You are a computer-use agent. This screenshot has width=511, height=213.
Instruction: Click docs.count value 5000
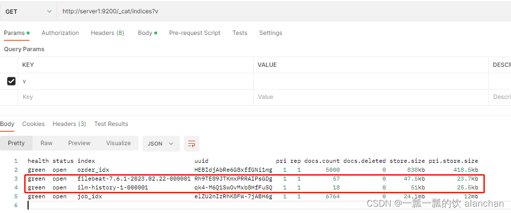tap(333, 170)
